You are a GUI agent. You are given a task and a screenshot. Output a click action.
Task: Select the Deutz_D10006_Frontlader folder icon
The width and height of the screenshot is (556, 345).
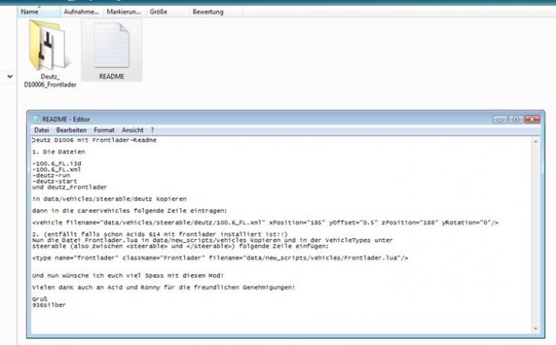pyautogui.click(x=48, y=45)
